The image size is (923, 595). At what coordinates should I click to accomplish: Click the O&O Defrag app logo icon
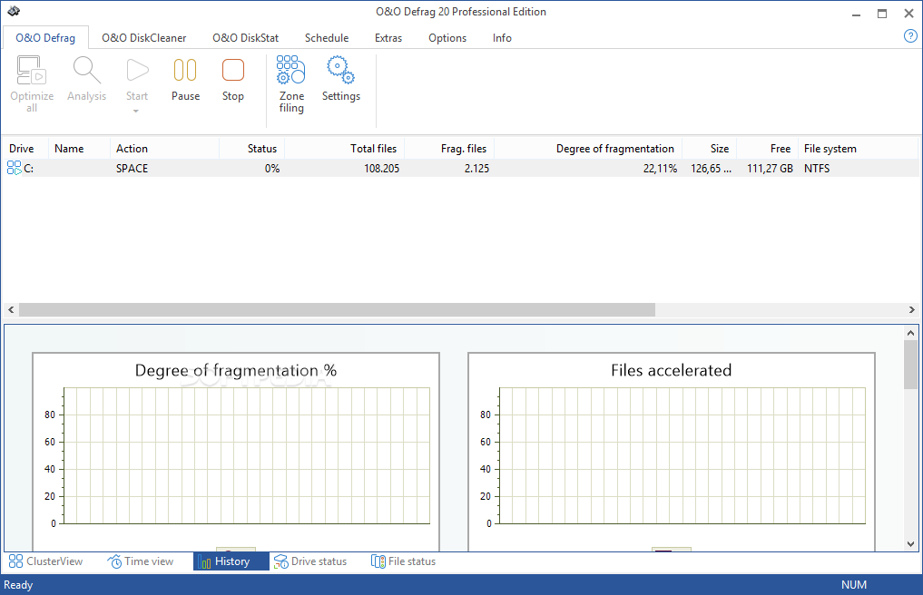point(14,11)
